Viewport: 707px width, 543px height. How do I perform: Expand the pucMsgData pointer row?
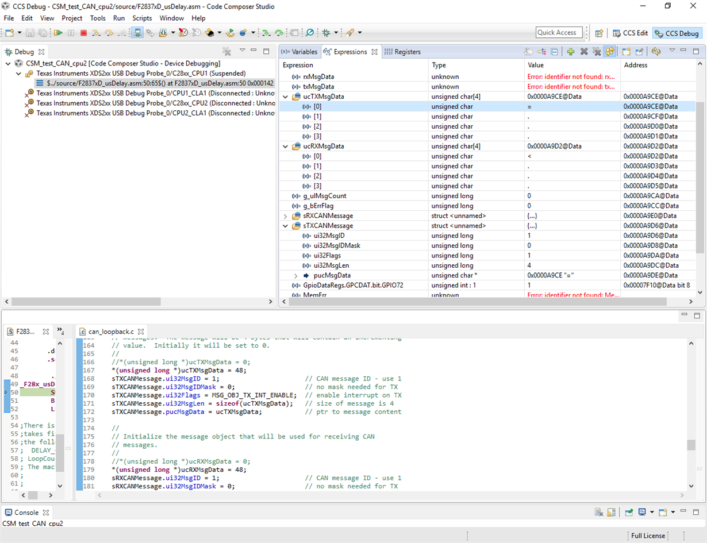point(296,276)
